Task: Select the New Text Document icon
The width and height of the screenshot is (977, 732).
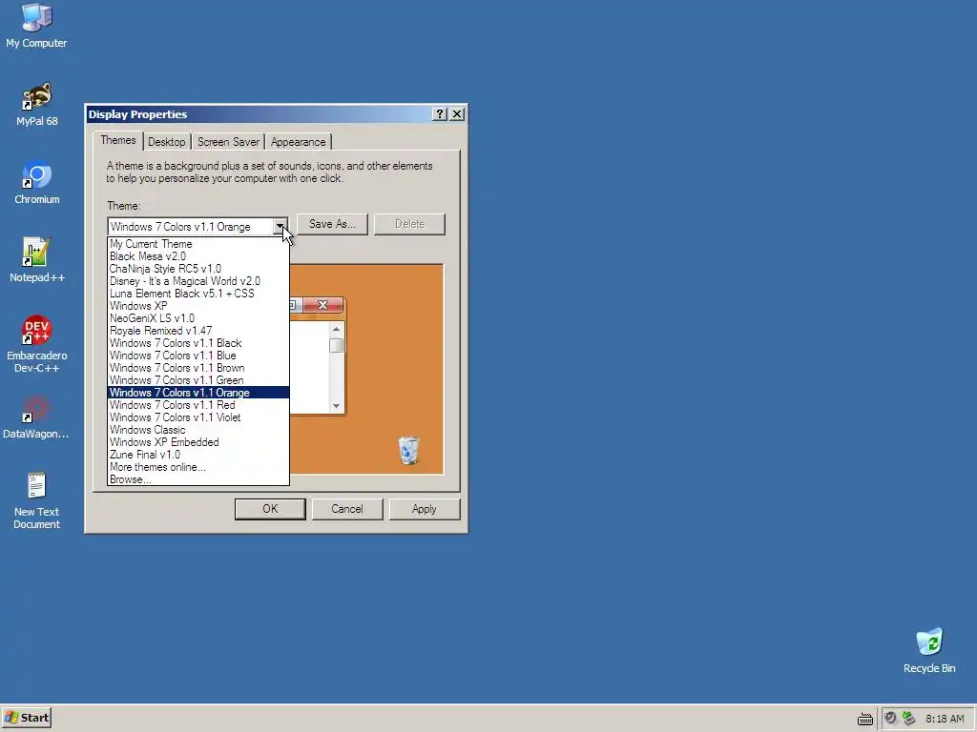Action: 37,500
